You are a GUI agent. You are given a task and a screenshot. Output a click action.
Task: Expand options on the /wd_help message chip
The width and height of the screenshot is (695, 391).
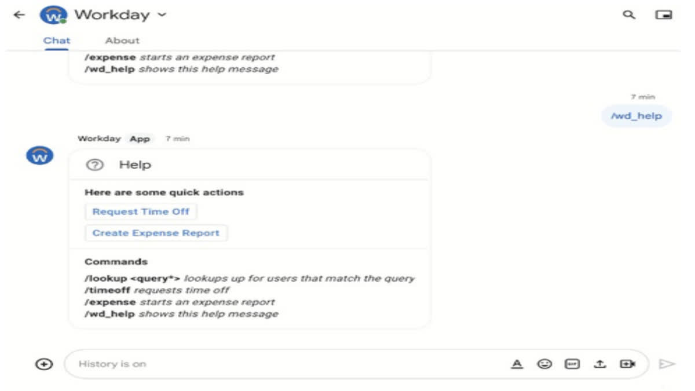[x=637, y=116]
